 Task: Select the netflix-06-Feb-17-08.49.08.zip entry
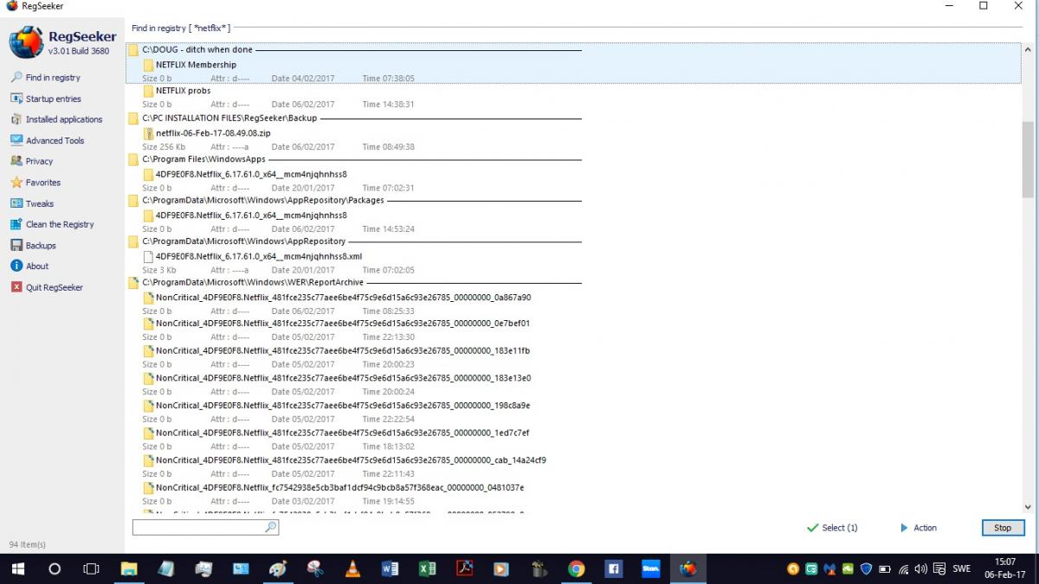(x=213, y=133)
